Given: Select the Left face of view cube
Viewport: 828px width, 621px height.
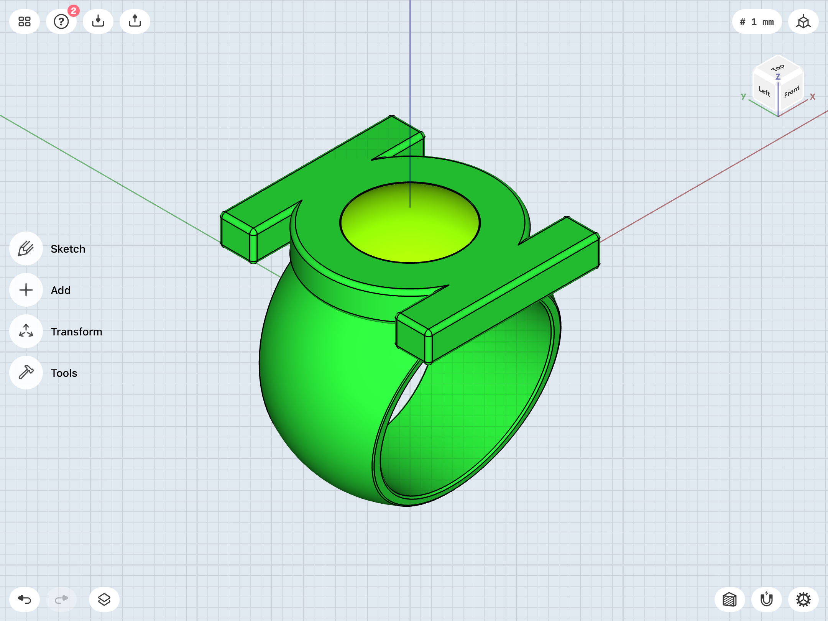Looking at the screenshot, I should coord(765,91).
